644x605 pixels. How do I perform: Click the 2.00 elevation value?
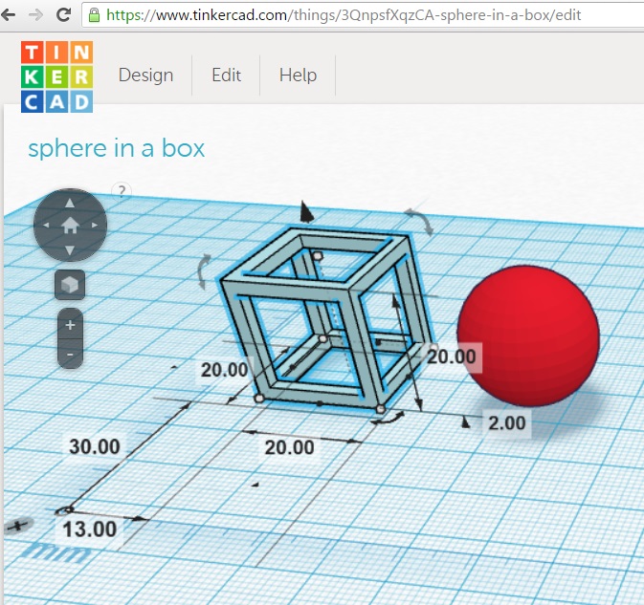(x=507, y=423)
